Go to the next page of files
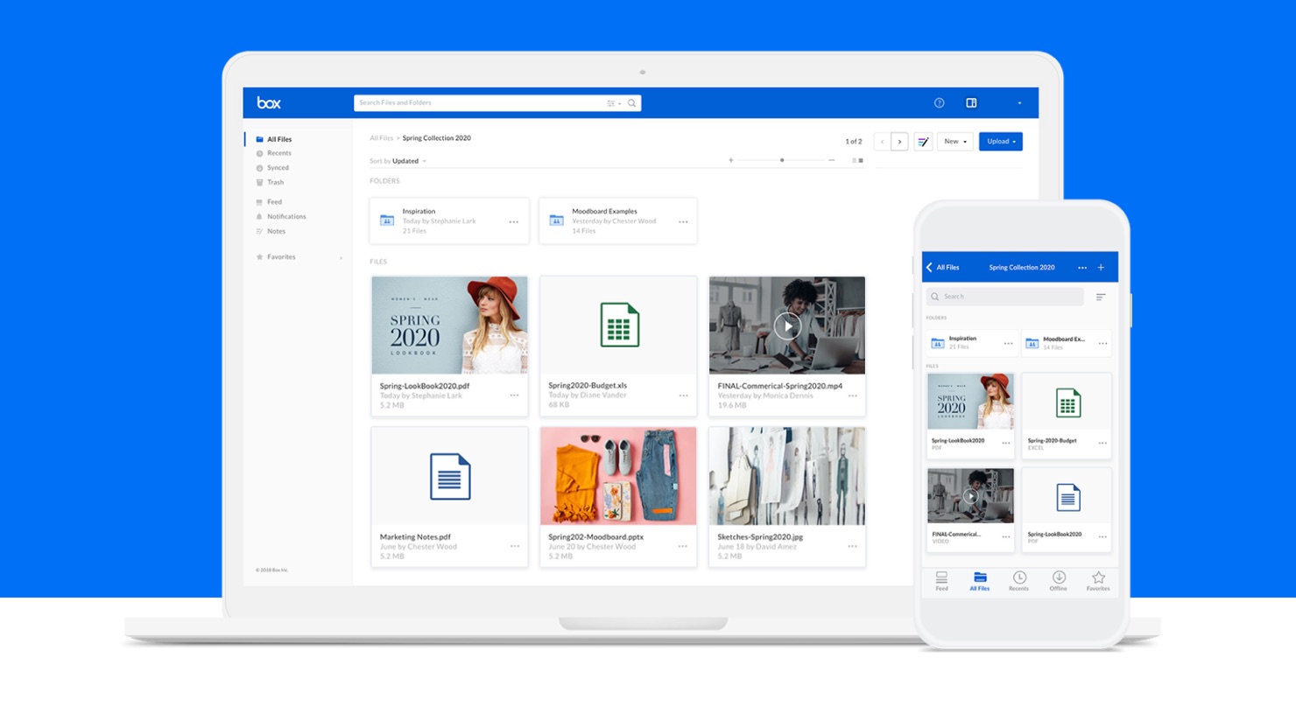The image size is (1296, 728). (x=899, y=142)
